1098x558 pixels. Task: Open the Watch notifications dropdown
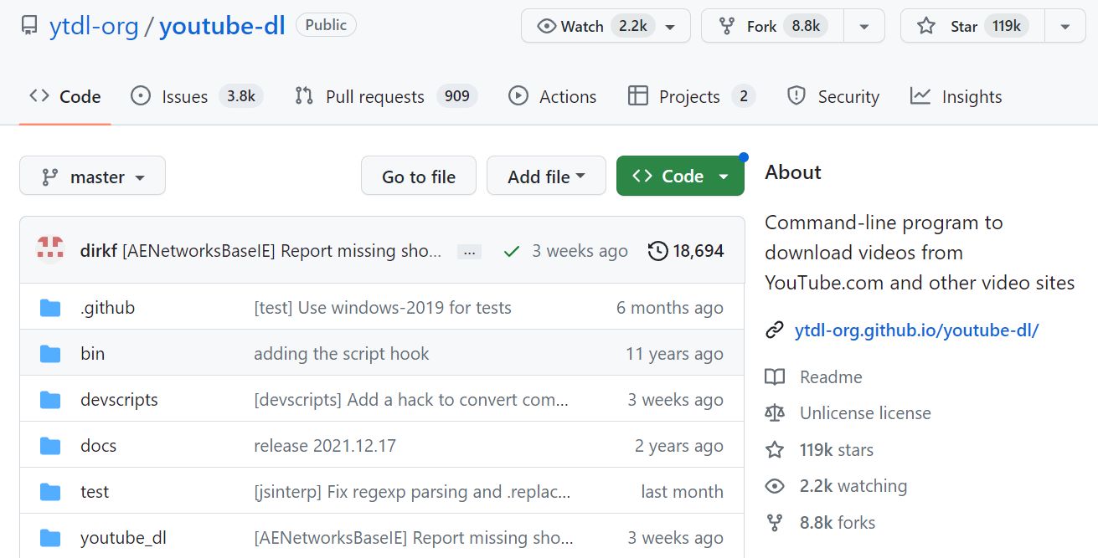(606, 26)
